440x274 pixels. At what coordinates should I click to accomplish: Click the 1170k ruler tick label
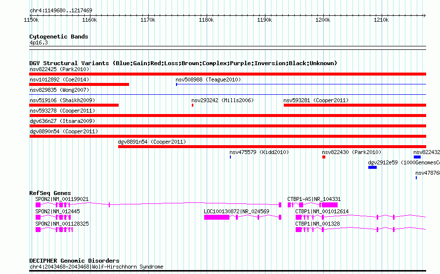click(x=148, y=20)
